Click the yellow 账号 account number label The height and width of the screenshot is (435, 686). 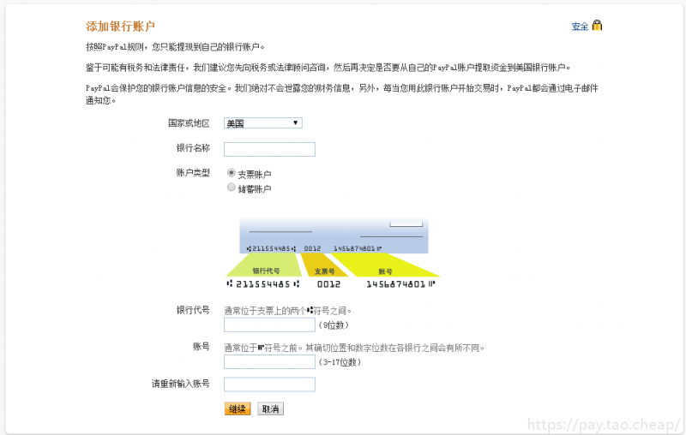385,271
